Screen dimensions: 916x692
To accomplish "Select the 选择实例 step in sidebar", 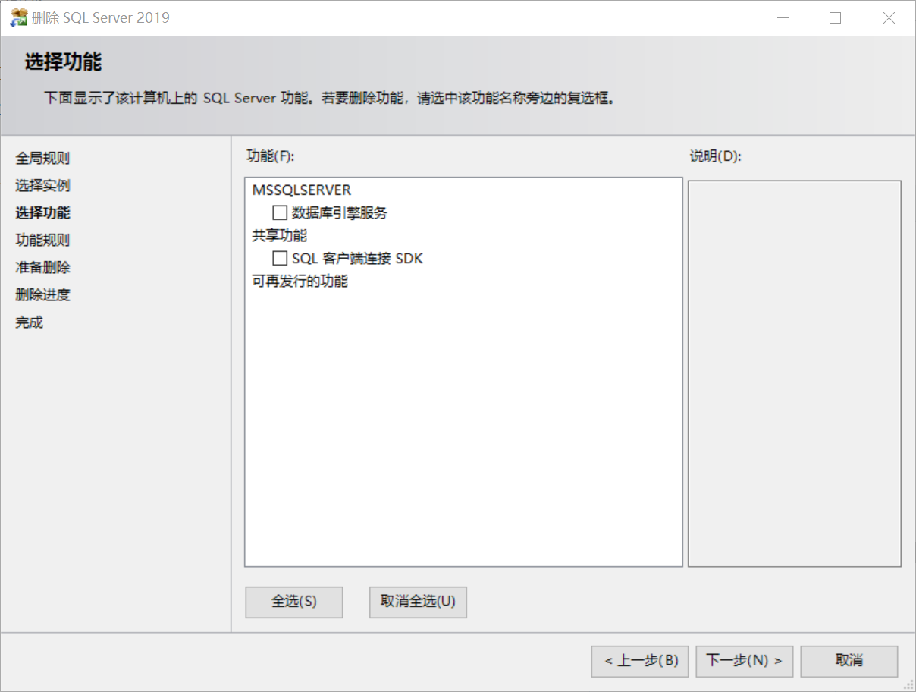I will tap(42, 186).
